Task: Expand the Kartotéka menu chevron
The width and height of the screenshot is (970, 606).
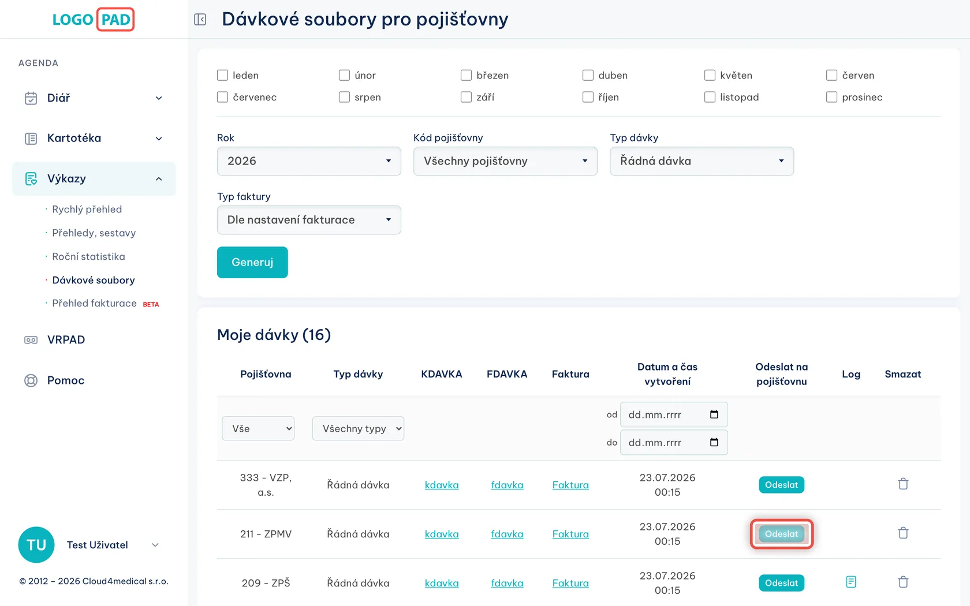Action: coord(159,139)
